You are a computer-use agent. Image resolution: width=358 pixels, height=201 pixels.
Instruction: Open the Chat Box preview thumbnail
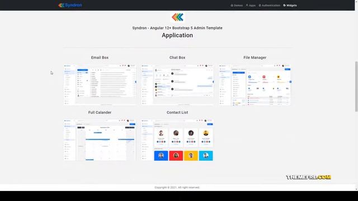(x=177, y=84)
